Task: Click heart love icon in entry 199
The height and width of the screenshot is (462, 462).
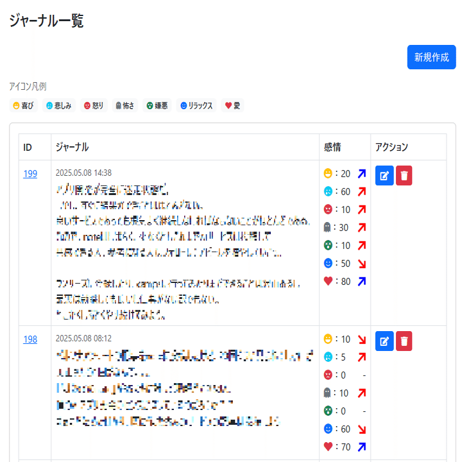Action: [328, 281]
